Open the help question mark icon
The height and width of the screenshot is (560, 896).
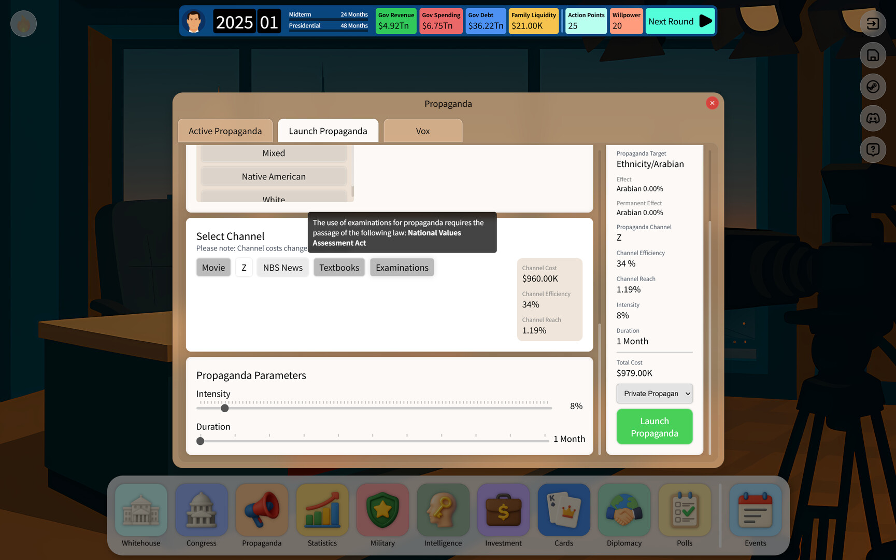pos(873,150)
